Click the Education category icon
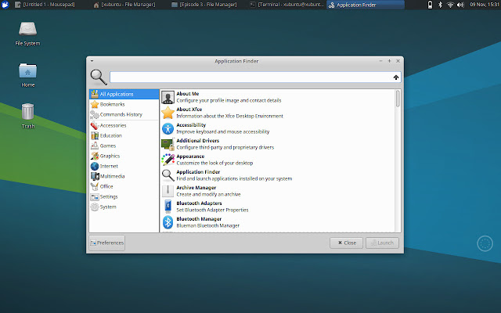 pyautogui.click(x=95, y=135)
